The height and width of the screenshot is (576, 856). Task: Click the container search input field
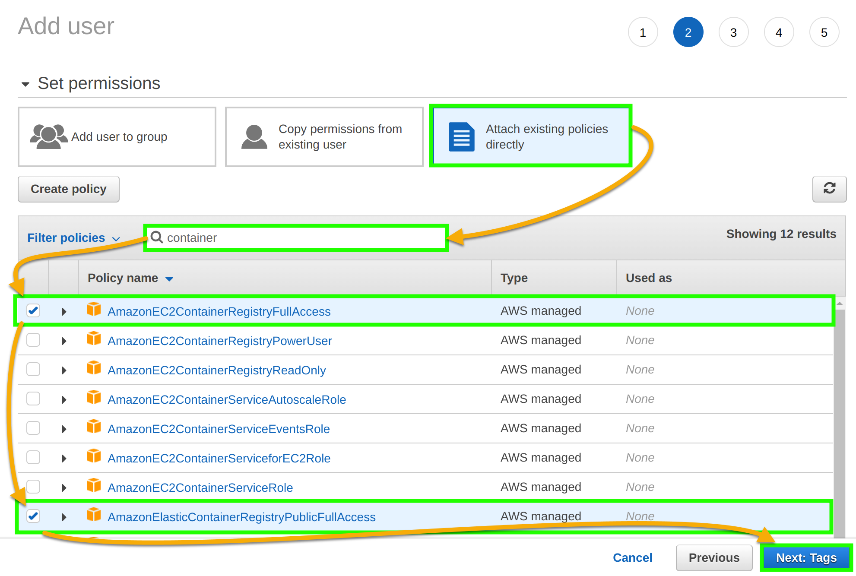click(x=296, y=237)
